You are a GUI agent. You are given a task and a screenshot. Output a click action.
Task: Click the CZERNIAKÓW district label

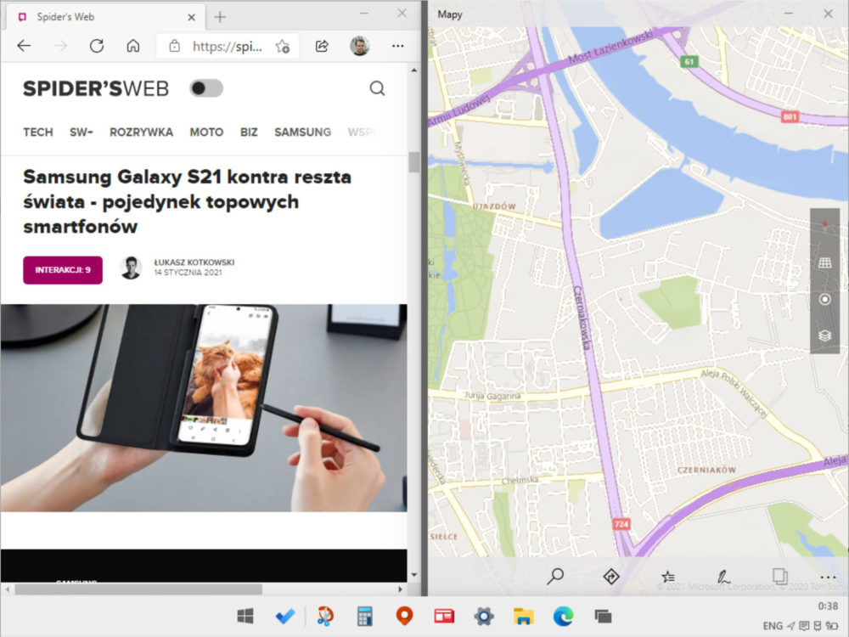(706, 471)
